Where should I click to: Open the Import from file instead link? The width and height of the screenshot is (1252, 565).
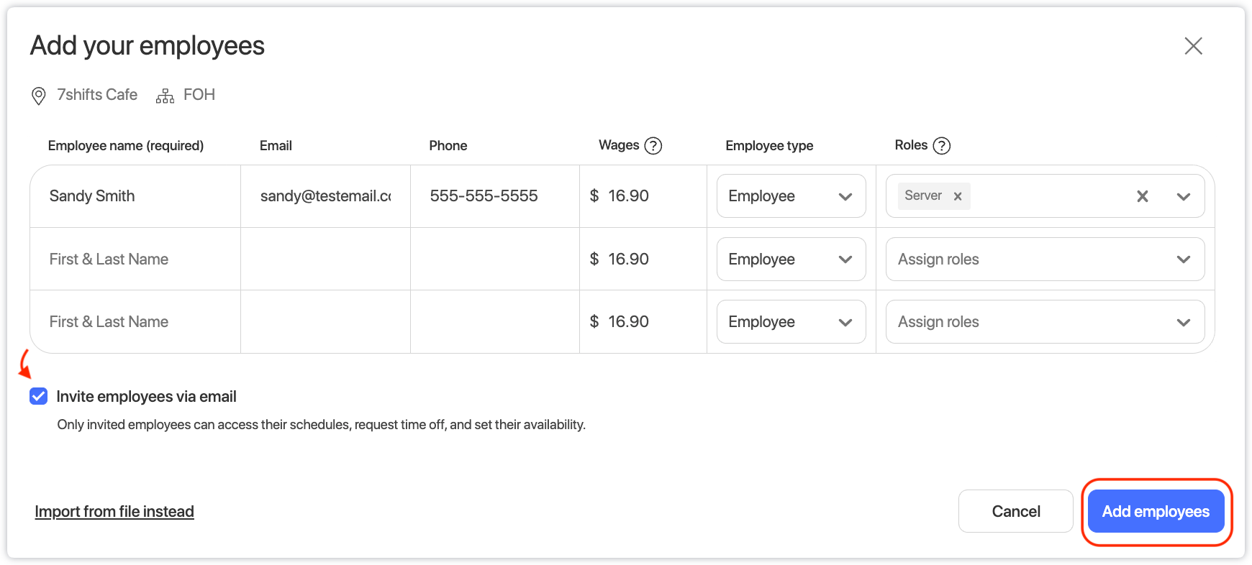pyautogui.click(x=114, y=511)
